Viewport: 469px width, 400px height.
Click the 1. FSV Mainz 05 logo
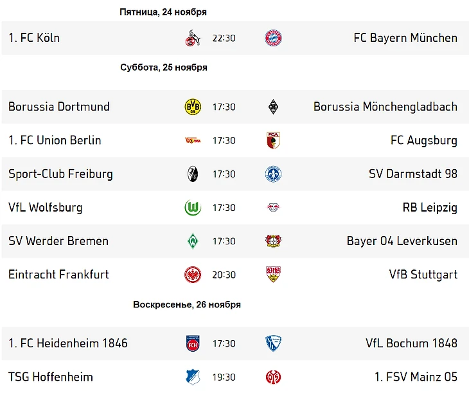point(274,377)
